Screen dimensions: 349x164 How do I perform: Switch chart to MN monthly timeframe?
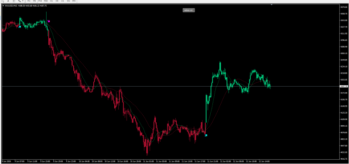pyautogui.click(x=74, y=1)
